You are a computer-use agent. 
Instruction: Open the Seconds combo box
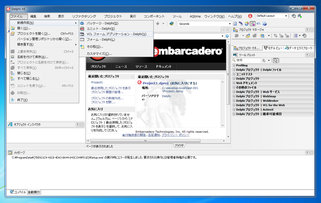point(204,24)
